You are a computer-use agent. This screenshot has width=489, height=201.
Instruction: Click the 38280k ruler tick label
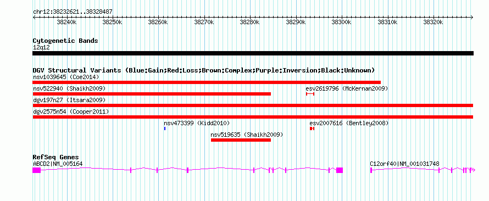point(249,22)
